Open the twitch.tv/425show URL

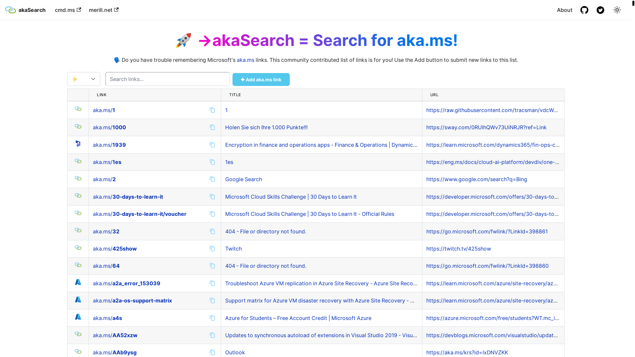pyautogui.click(x=458, y=249)
